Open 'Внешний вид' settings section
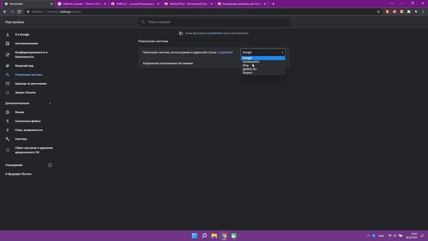The height and width of the screenshot is (241, 428). pyautogui.click(x=24, y=66)
